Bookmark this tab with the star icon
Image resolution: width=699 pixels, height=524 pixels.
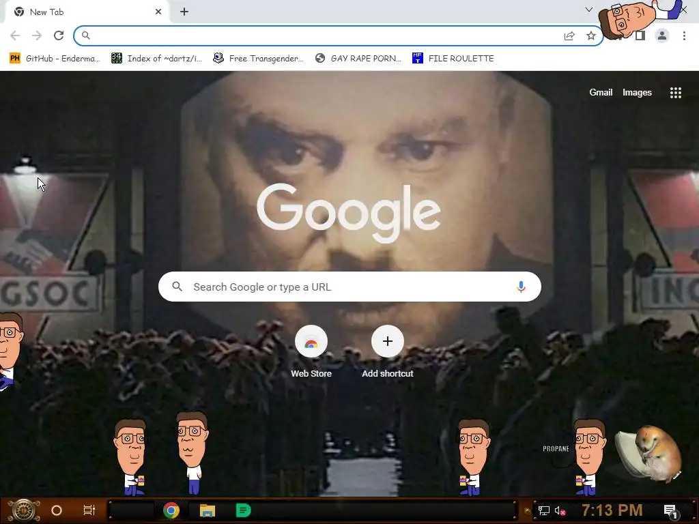(x=591, y=35)
